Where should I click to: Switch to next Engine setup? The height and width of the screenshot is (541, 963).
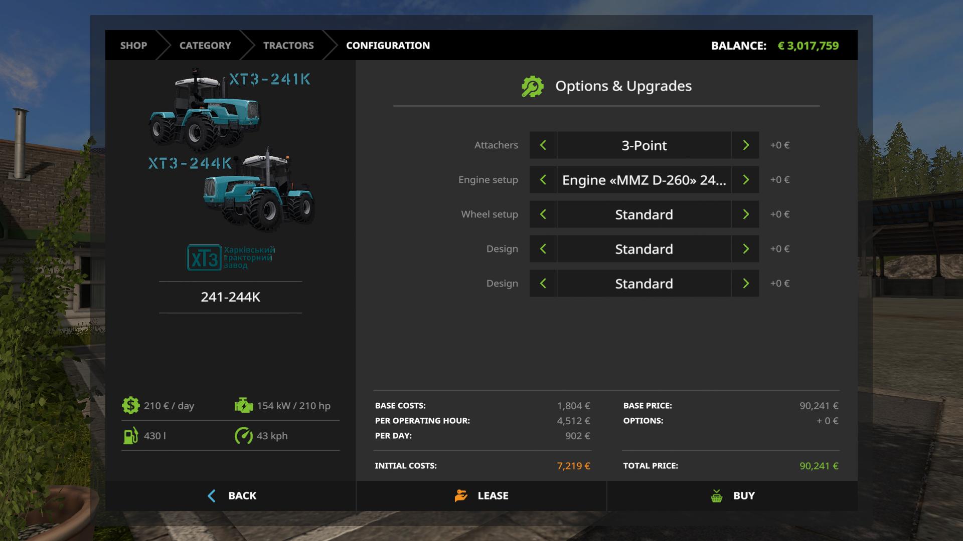pyautogui.click(x=745, y=180)
